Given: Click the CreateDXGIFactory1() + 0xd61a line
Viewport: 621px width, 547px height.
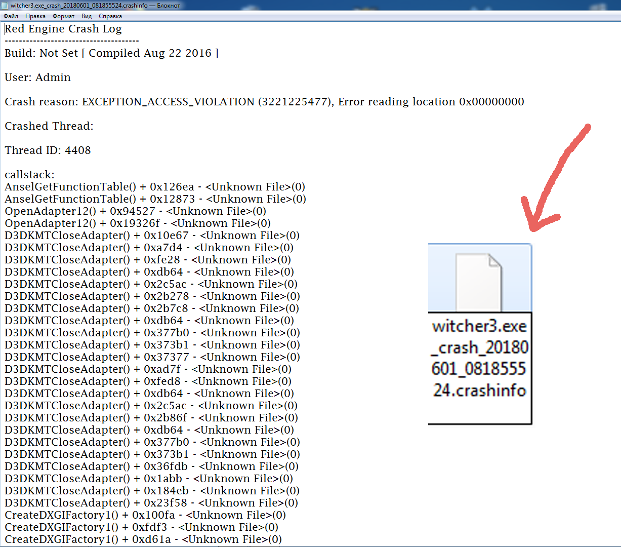Looking at the screenshot, I should (x=143, y=539).
